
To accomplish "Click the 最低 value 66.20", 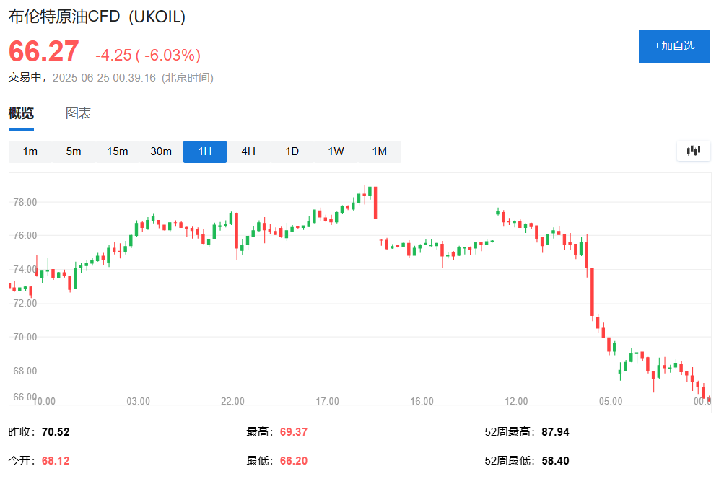I will pos(294,461).
